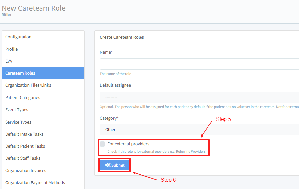
Task: Click the For external providers label
Action: [x=128, y=144]
